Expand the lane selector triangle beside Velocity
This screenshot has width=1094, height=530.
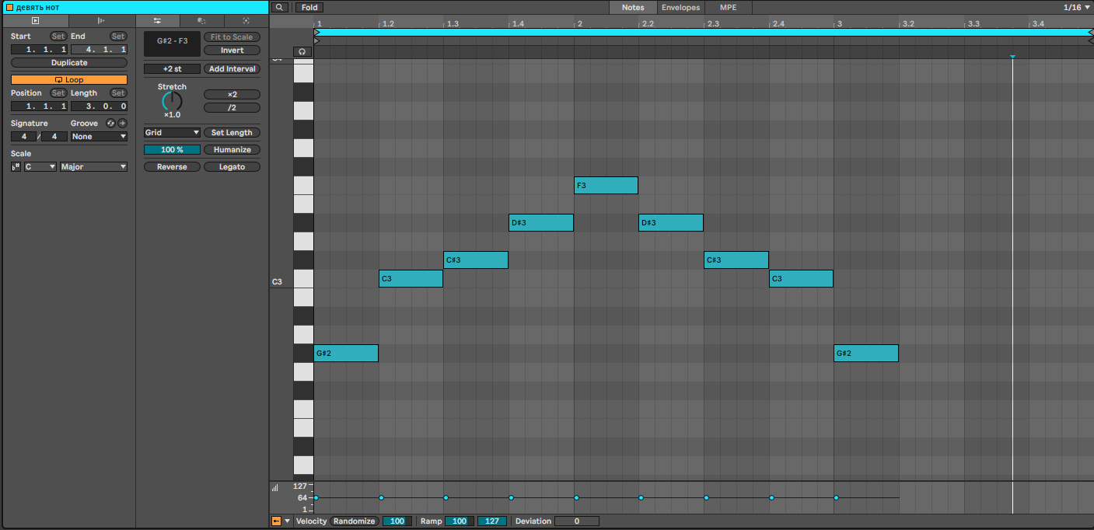288,521
